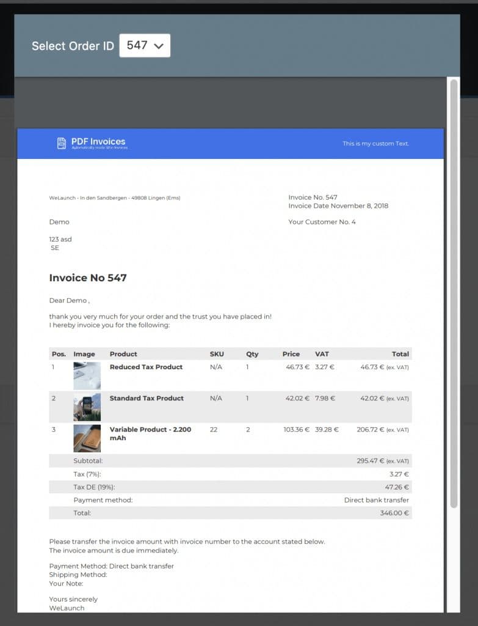
Task: Click the 'Tax (7%):' row label
Action: point(87,474)
